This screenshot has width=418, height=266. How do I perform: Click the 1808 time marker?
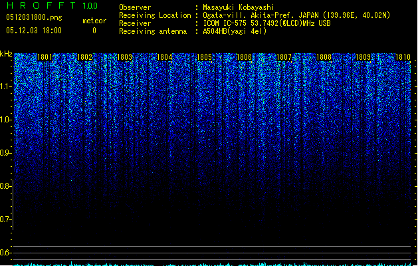coord(324,57)
